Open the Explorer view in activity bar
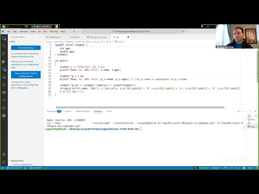The image size is (259, 194). pyautogui.click(x=4, y=38)
